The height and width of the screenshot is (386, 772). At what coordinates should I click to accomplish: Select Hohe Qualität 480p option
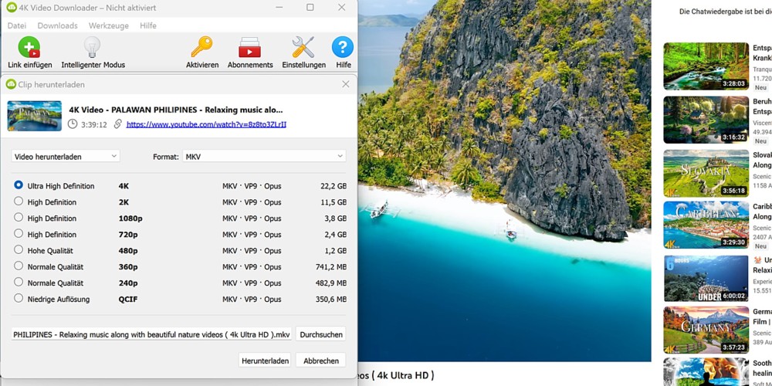19,249
